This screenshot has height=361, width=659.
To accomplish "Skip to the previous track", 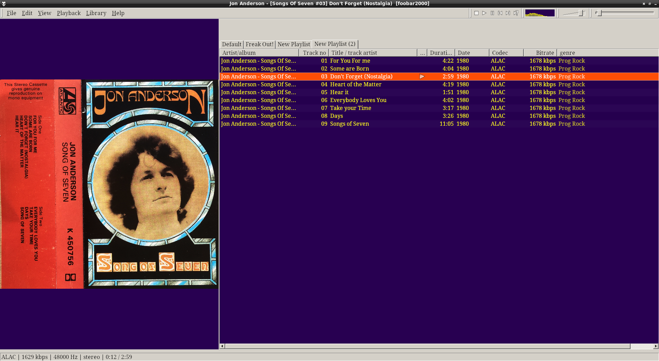I will coord(500,13).
